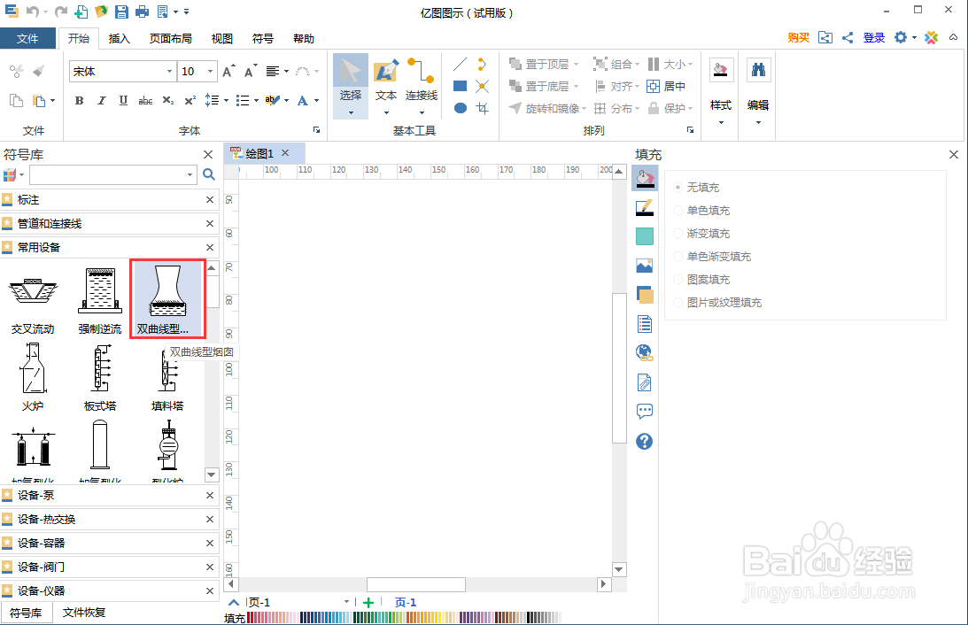Toggle italic formatting
The width and height of the screenshot is (968, 625).
101,101
